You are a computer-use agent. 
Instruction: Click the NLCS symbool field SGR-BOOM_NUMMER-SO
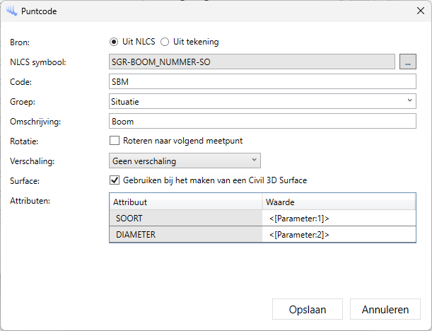[x=252, y=62]
